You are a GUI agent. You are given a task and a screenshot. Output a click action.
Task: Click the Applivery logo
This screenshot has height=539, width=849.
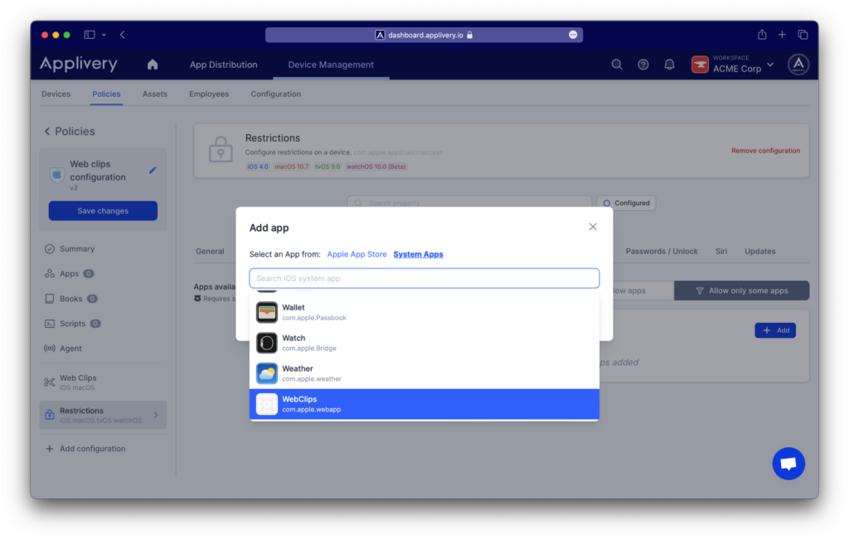(x=79, y=64)
